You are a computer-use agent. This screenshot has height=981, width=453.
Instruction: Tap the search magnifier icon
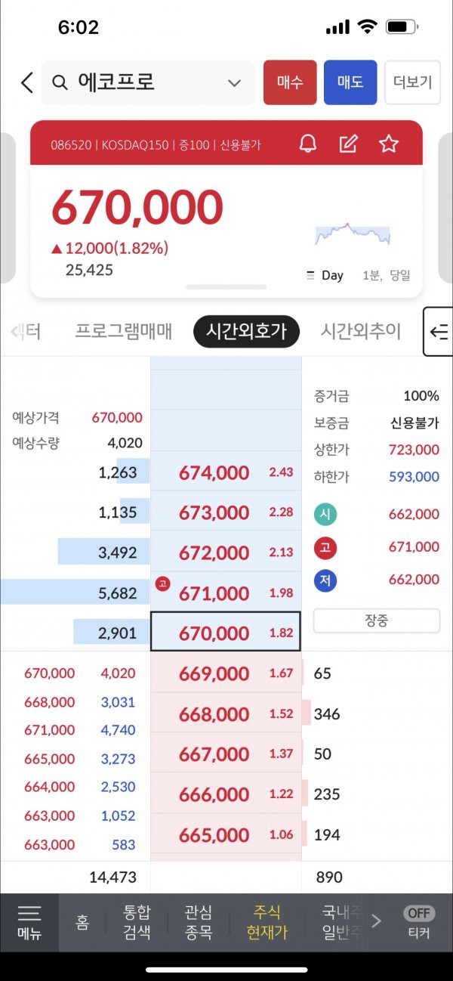click(60, 82)
